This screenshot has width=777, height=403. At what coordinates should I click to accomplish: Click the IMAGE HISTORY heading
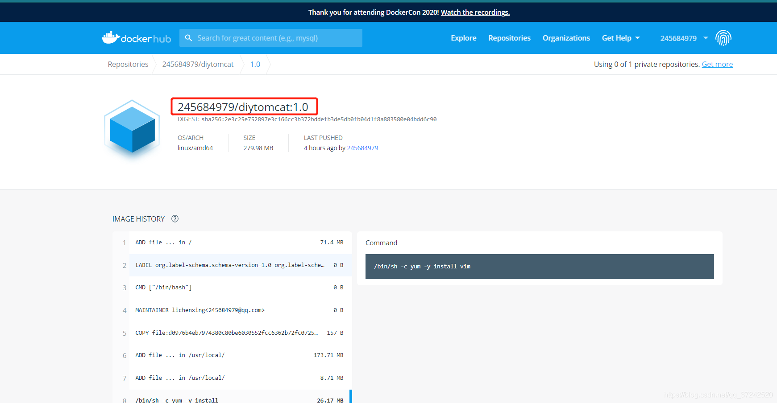coord(138,219)
